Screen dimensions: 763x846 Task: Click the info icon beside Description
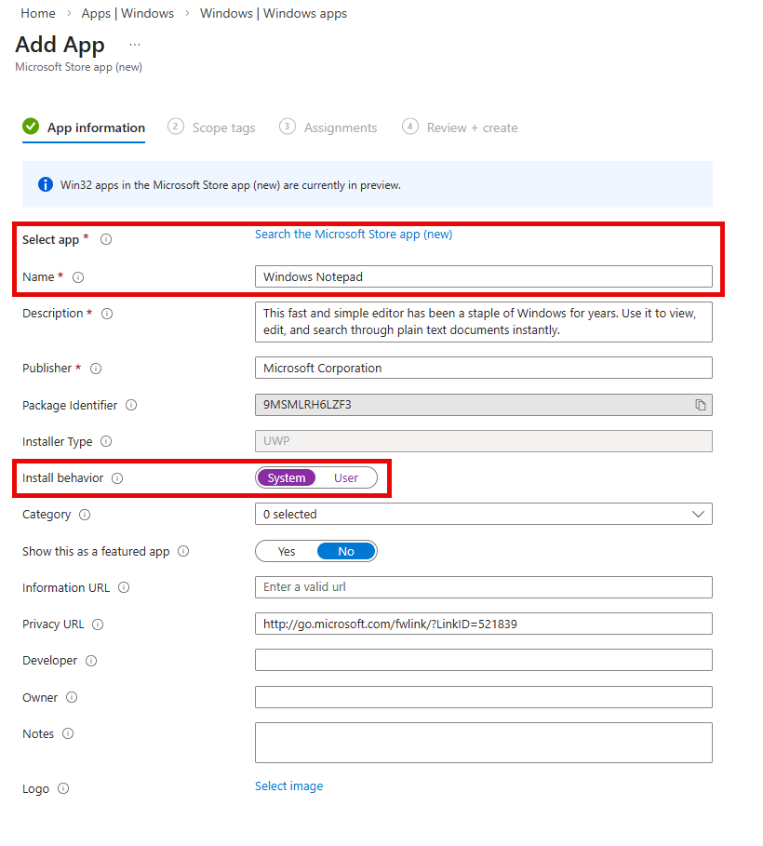tap(107, 314)
